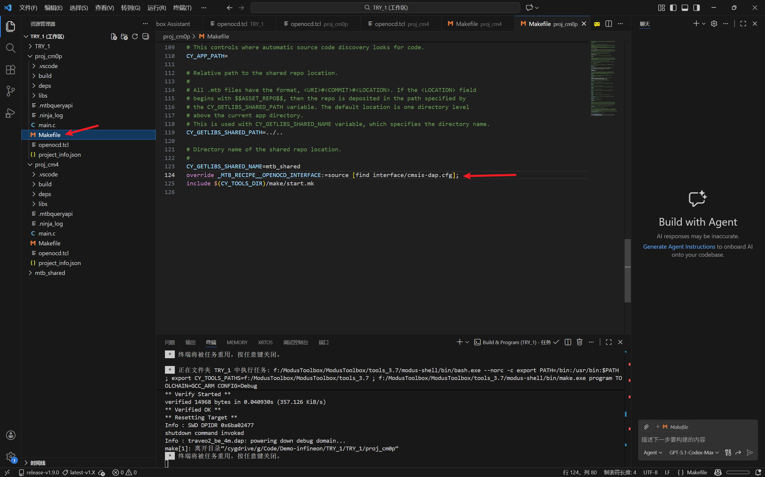Open the Agent mode dropdown

[653, 453]
